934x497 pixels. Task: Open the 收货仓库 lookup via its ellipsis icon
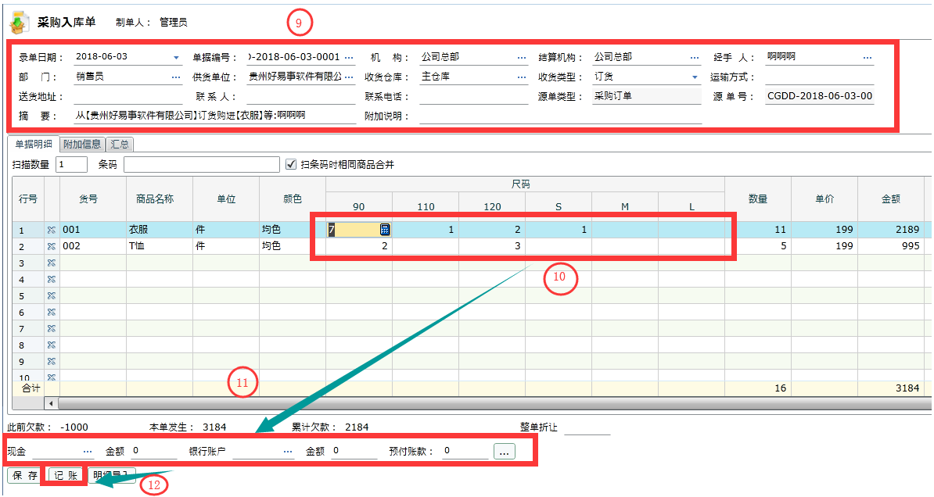click(521, 76)
